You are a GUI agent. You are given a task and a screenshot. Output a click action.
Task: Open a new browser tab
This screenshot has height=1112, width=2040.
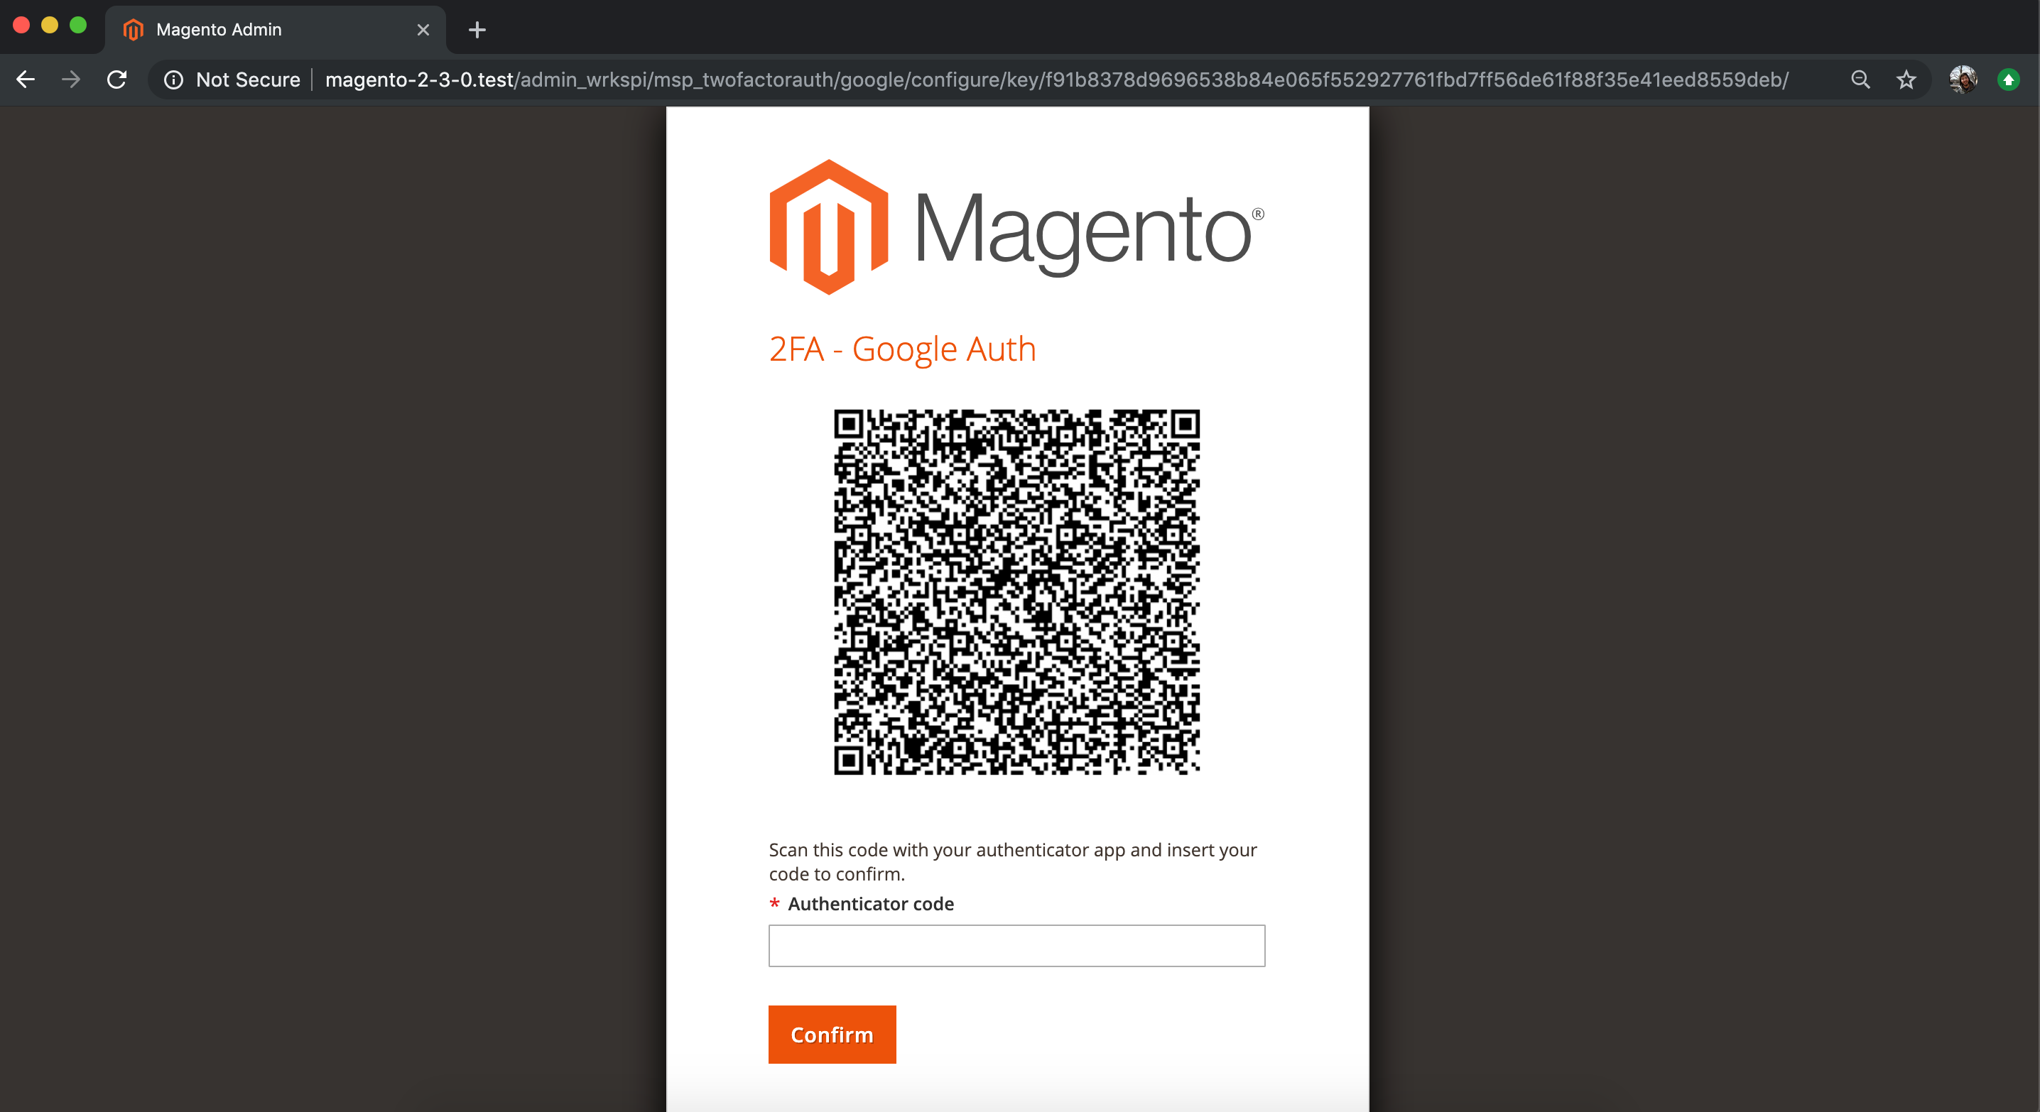click(x=476, y=29)
